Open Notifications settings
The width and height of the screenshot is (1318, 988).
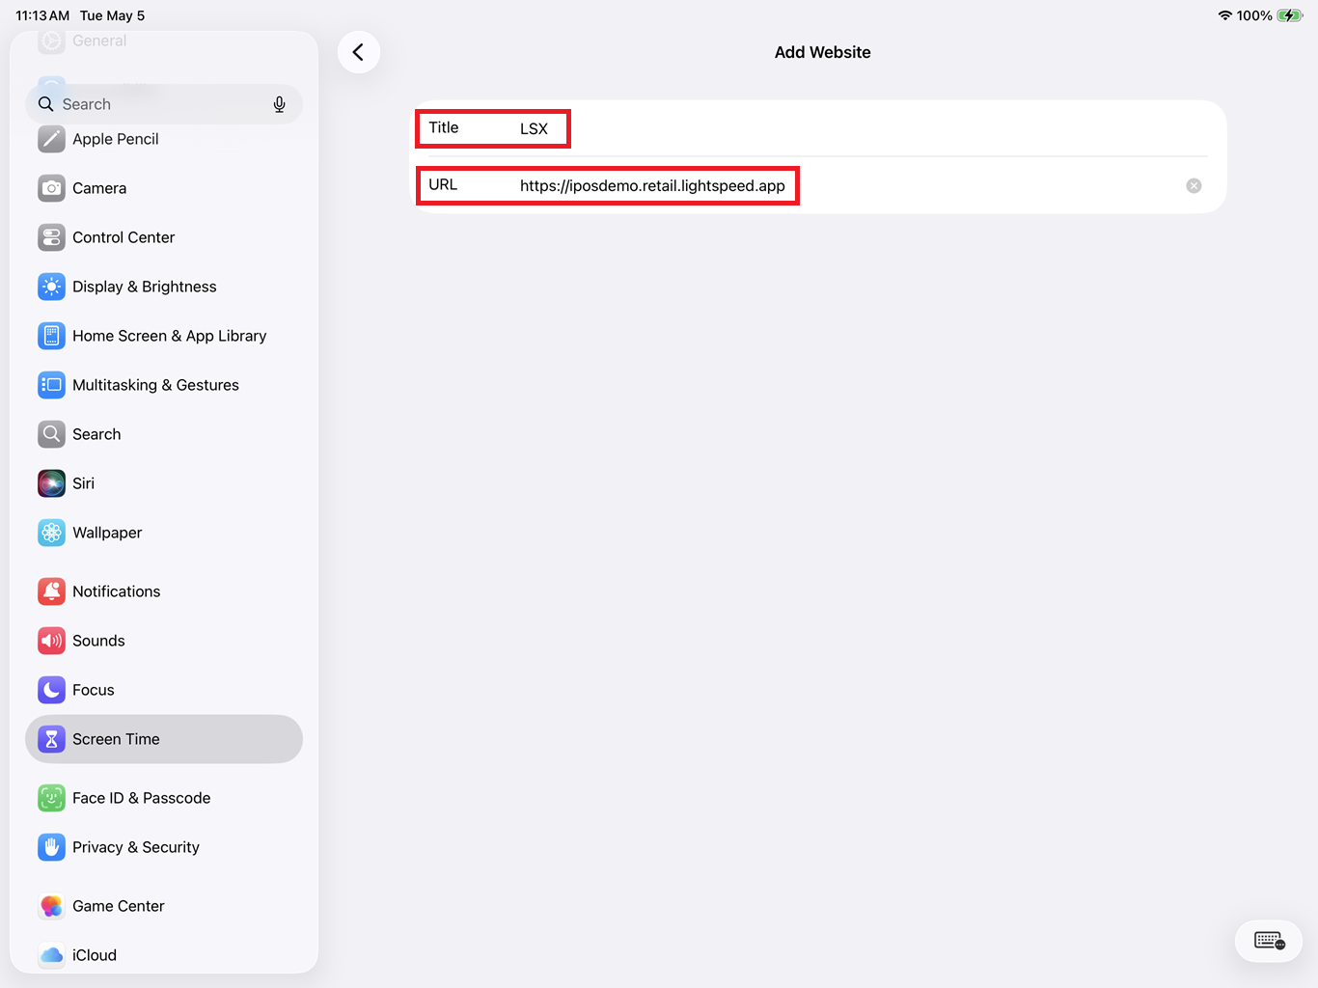tap(164, 591)
